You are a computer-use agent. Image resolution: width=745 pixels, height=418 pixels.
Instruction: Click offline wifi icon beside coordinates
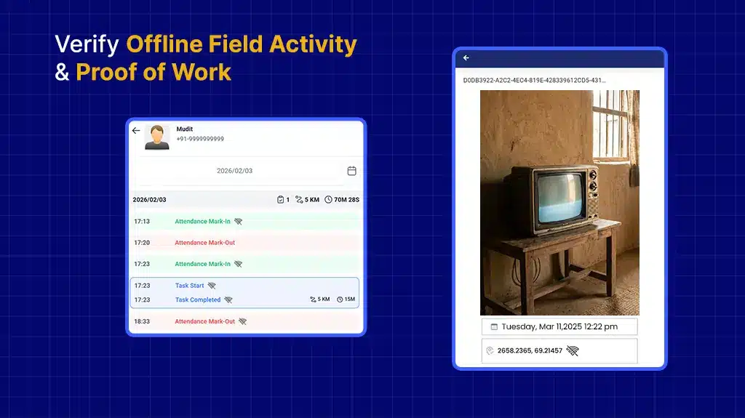(x=573, y=350)
